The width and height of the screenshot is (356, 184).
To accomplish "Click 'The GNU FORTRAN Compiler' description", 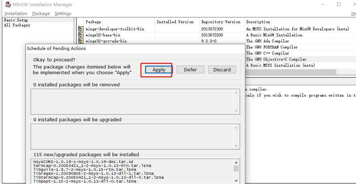I will (x=272, y=47).
